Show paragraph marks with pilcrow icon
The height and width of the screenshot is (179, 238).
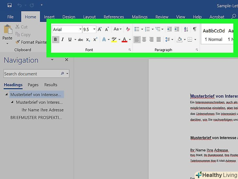click(x=195, y=29)
